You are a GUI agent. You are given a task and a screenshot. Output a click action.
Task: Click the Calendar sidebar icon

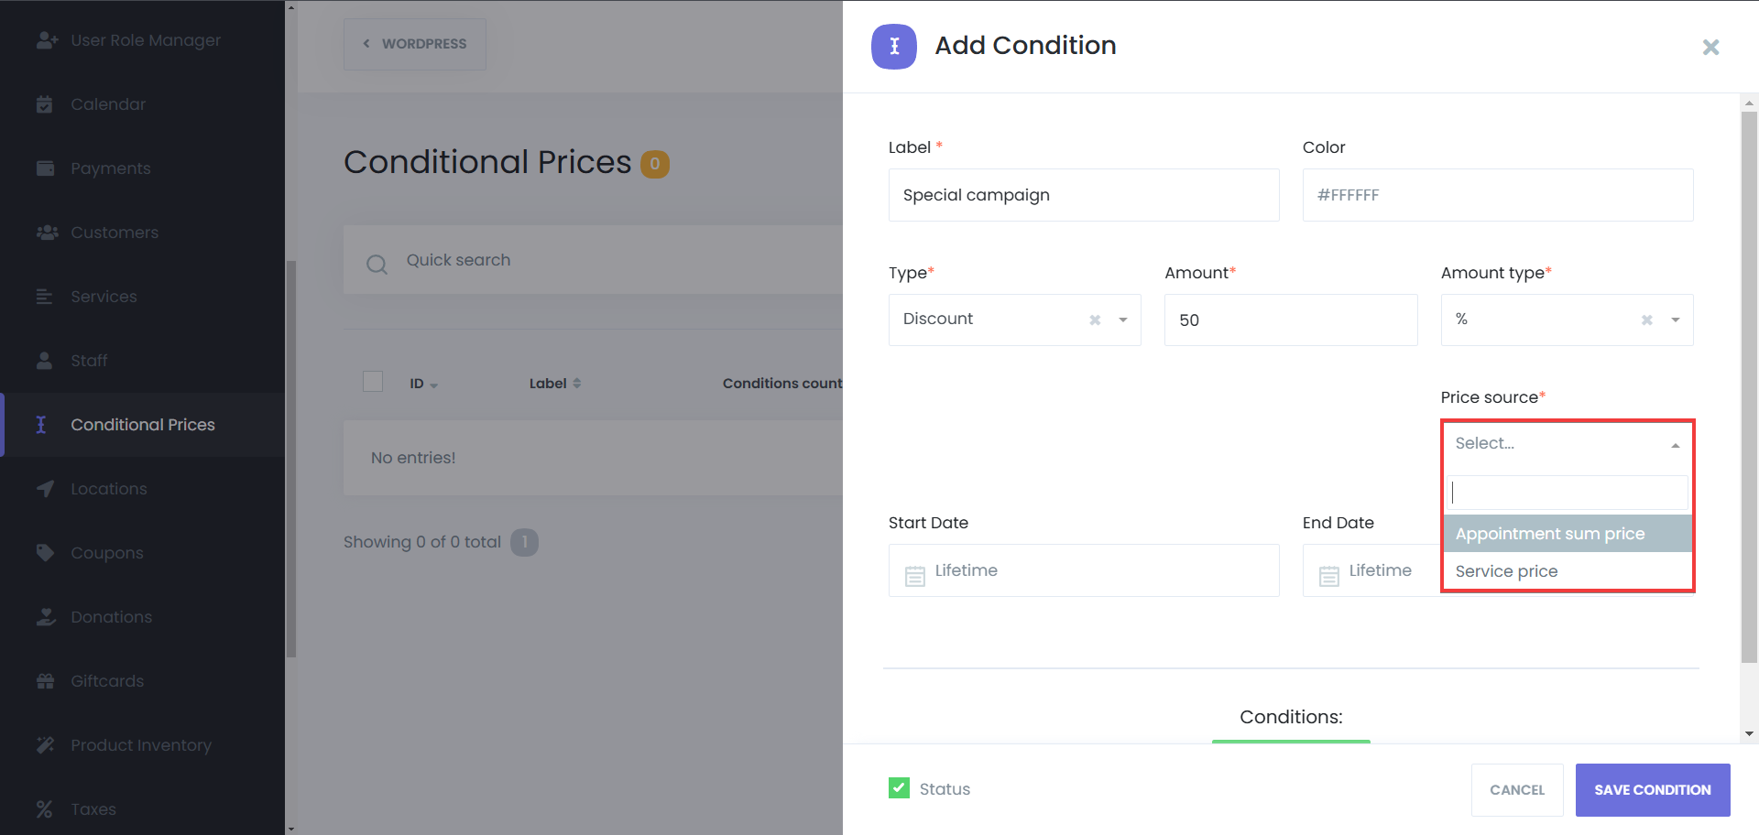[44, 104]
